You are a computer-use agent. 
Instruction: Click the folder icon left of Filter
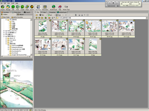[x=37, y=15]
